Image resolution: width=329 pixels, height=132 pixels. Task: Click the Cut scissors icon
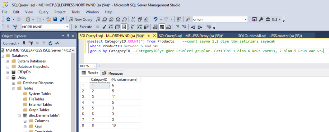pos(133,19)
